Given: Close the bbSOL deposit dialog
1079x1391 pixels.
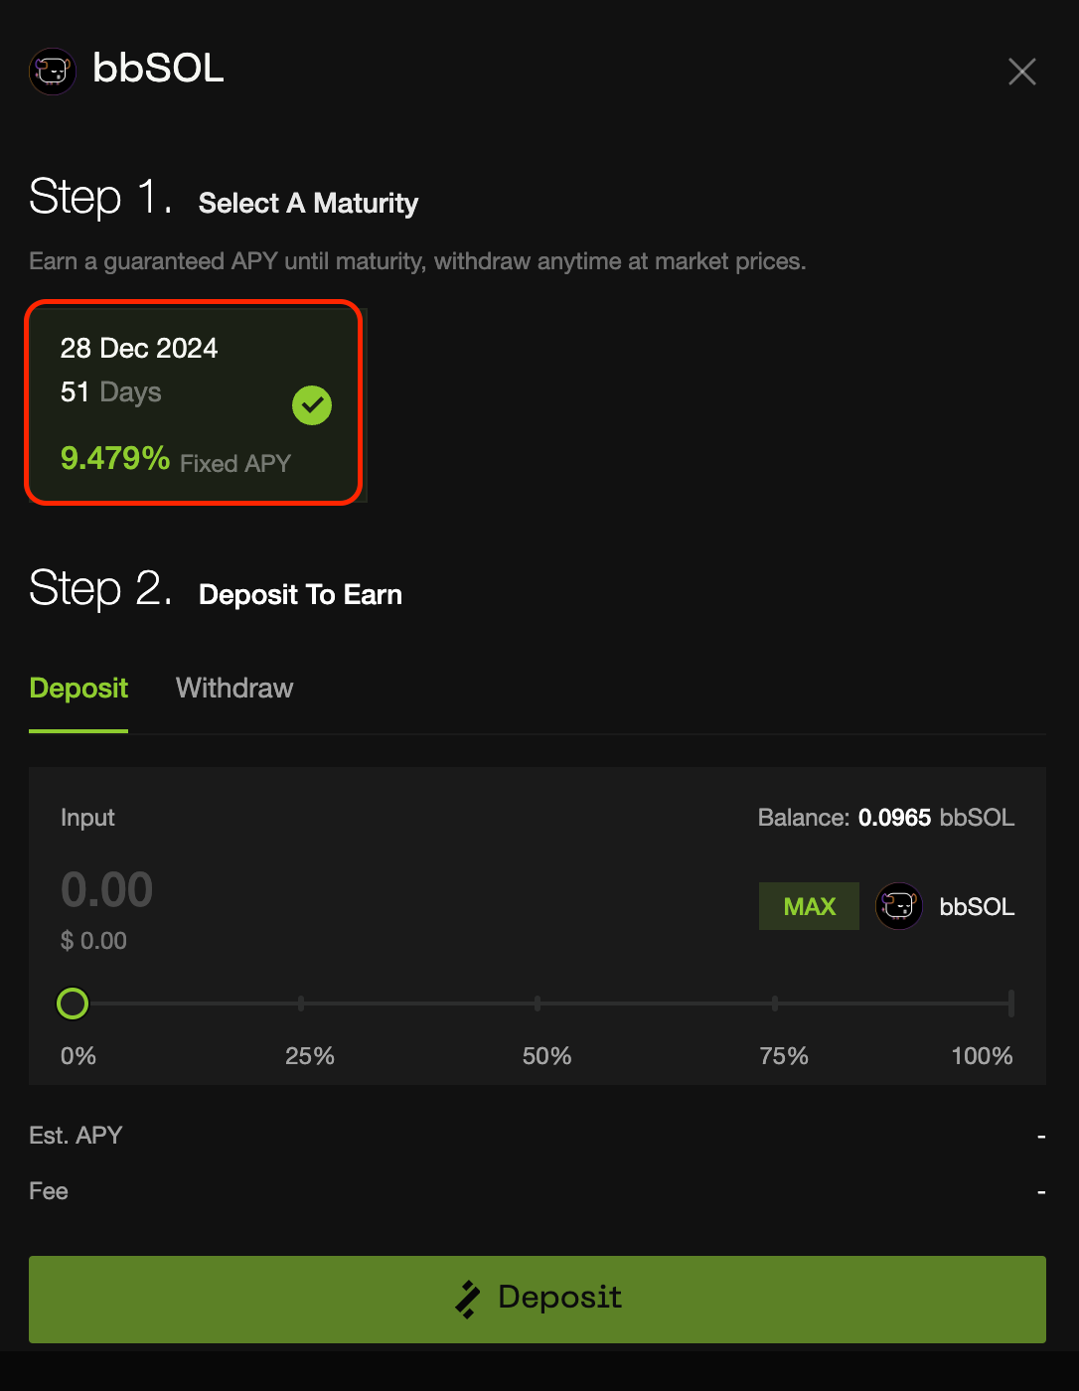Looking at the screenshot, I should [x=1021, y=72].
